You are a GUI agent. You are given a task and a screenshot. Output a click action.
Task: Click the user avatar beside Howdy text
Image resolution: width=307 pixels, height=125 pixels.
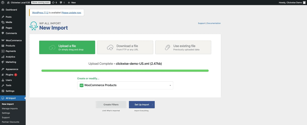pyautogui.click(x=304, y=2)
